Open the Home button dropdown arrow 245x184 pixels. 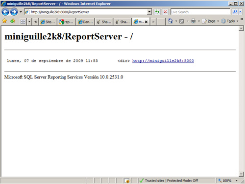pyautogui.click(x=176, y=21)
